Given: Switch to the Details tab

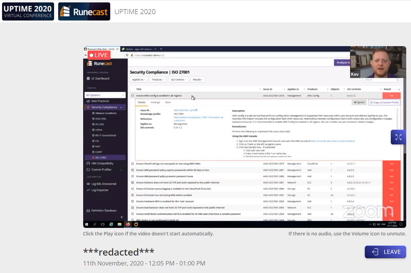Looking at the screenshot, I should click(141, 102).
